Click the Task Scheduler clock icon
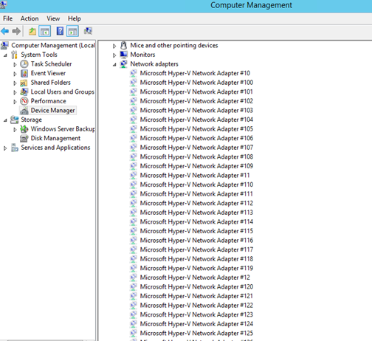 coord(24,64)
